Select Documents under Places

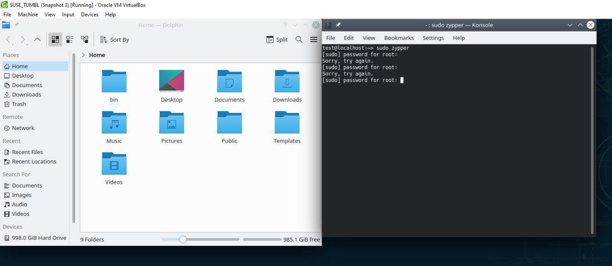coord(35,85)
